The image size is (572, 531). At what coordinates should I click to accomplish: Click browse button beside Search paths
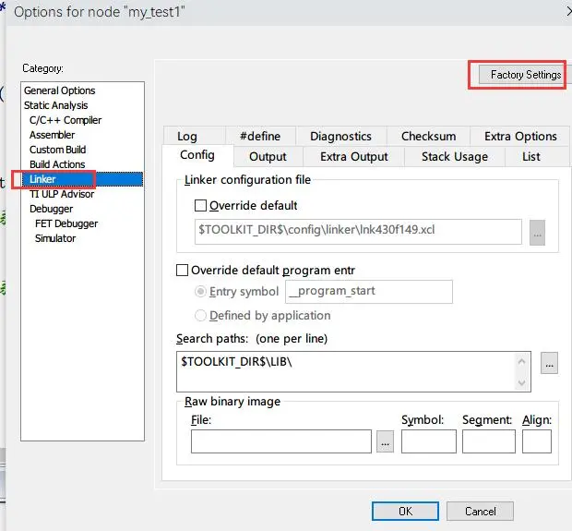[549, 363]
